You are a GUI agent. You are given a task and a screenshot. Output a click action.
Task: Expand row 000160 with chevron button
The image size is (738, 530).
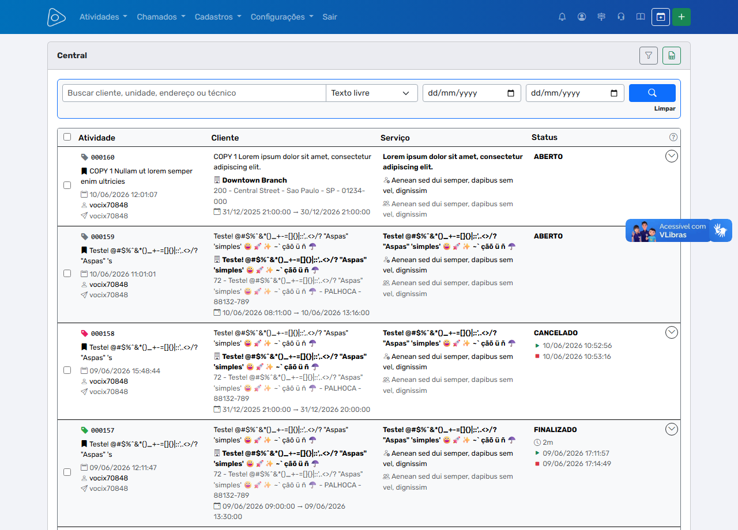[x=672, y=156]
